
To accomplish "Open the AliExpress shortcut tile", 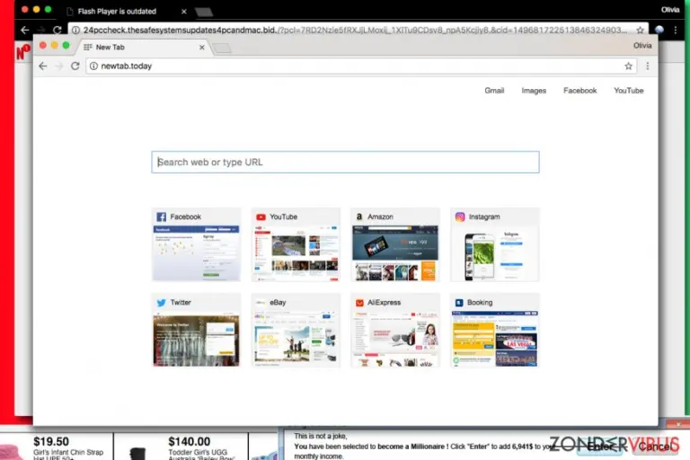I will coord(395,330).
